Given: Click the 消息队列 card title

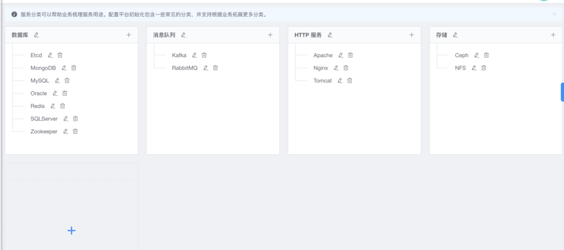Looking at the screenshot, I should pos(164,35).
